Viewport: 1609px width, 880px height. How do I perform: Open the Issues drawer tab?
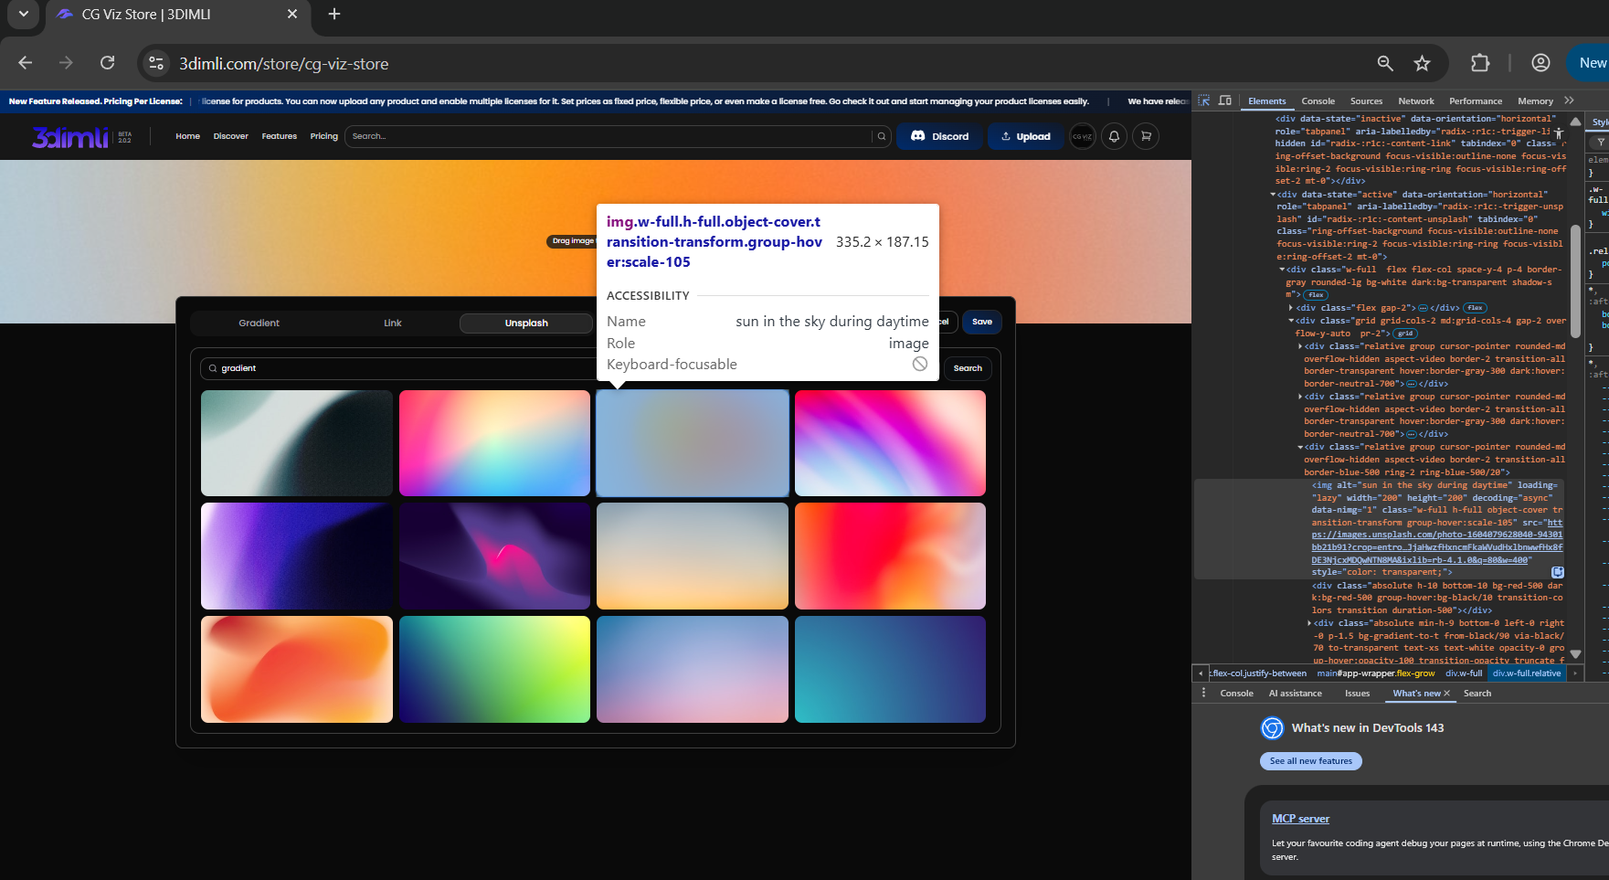[1357, 694]
